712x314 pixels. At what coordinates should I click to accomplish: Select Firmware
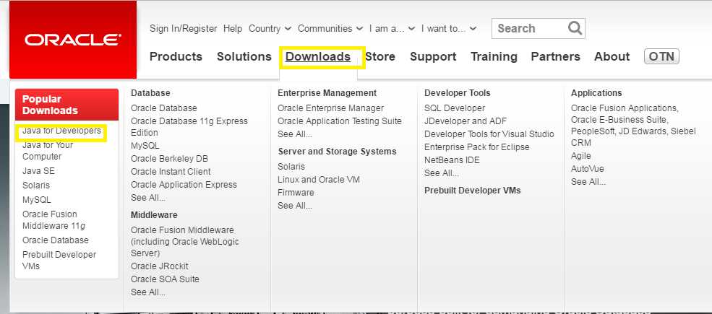tap(296, 193)
